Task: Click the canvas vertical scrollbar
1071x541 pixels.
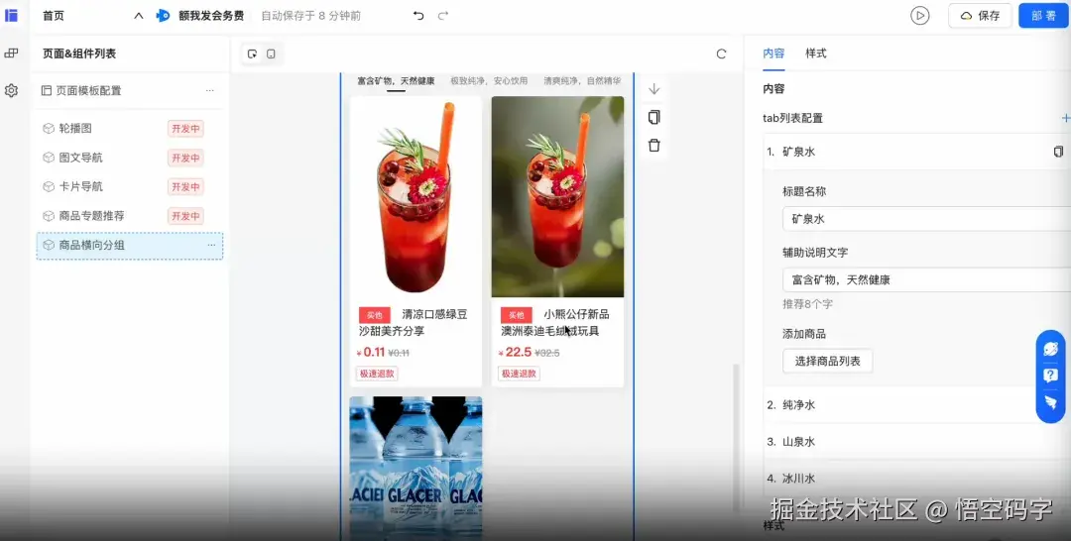Action: (x=736, y=437)
